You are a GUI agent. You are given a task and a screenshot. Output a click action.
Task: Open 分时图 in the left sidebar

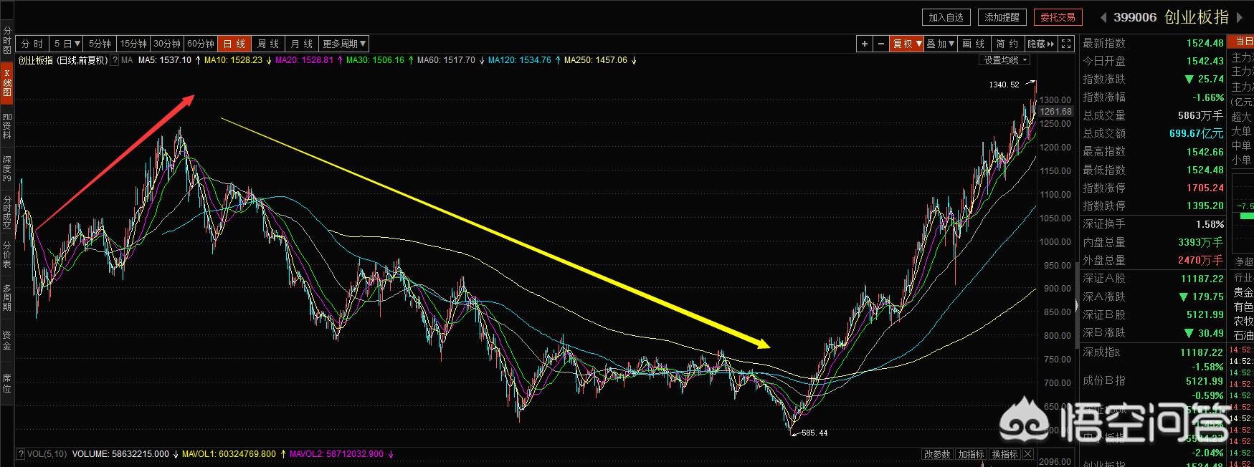pos(7,40)
